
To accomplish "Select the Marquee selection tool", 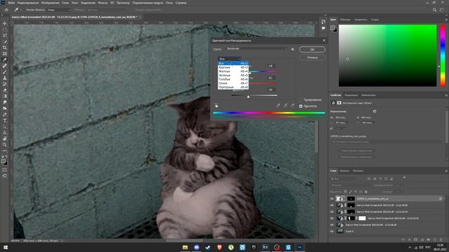I will click(5, 29).
